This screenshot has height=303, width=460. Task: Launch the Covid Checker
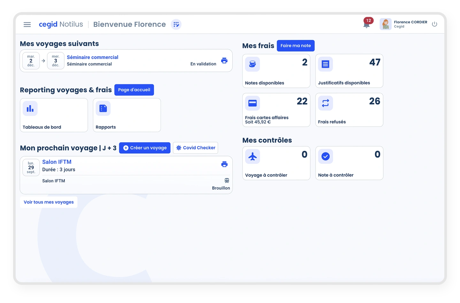(195, 148)
